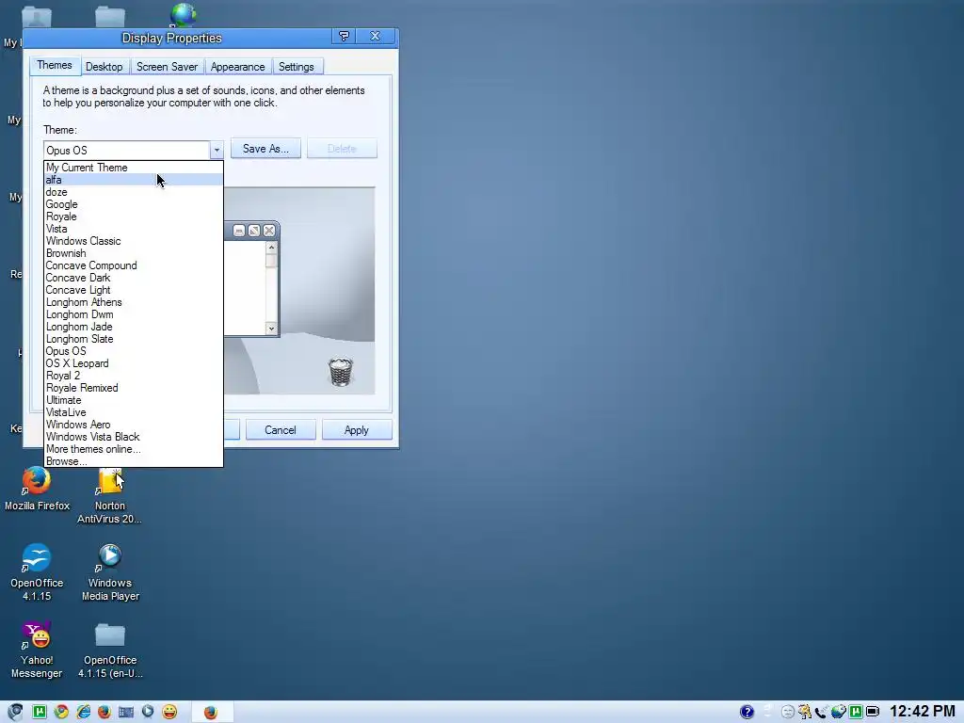Launch Internet Explorer from quick launch
Image resolution: width=964 pixels, height=723 pixels.
coord(83,712)
